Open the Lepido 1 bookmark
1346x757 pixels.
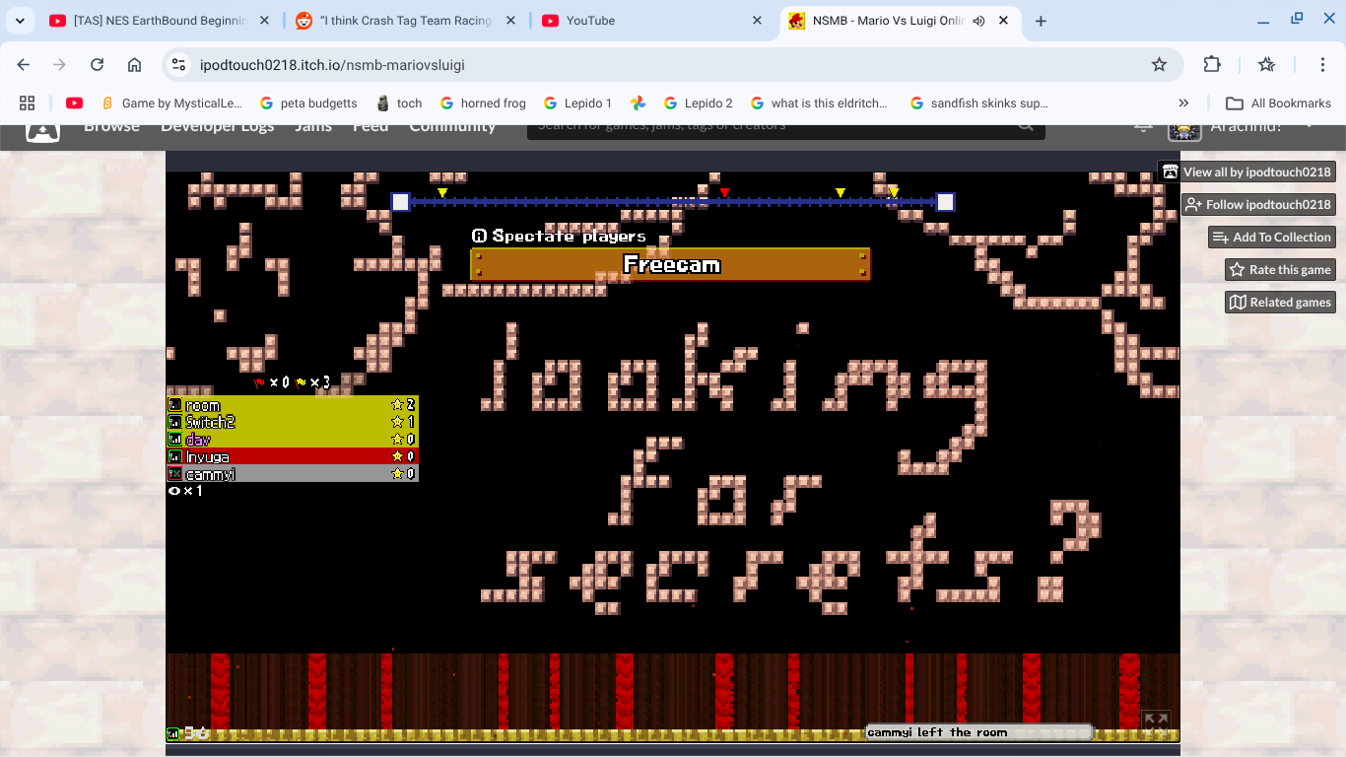[x=578, y=103]
